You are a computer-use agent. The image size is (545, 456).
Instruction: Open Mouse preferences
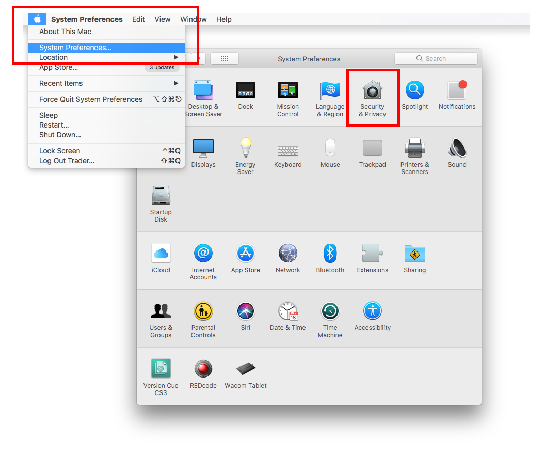pyautogui.click(x=330, y=153)
